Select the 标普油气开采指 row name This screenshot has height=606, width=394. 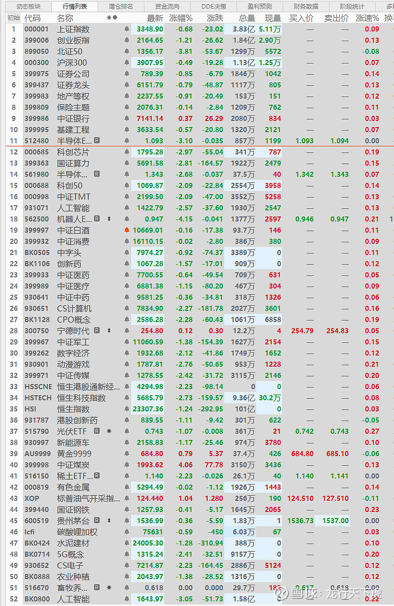point(88,499)
